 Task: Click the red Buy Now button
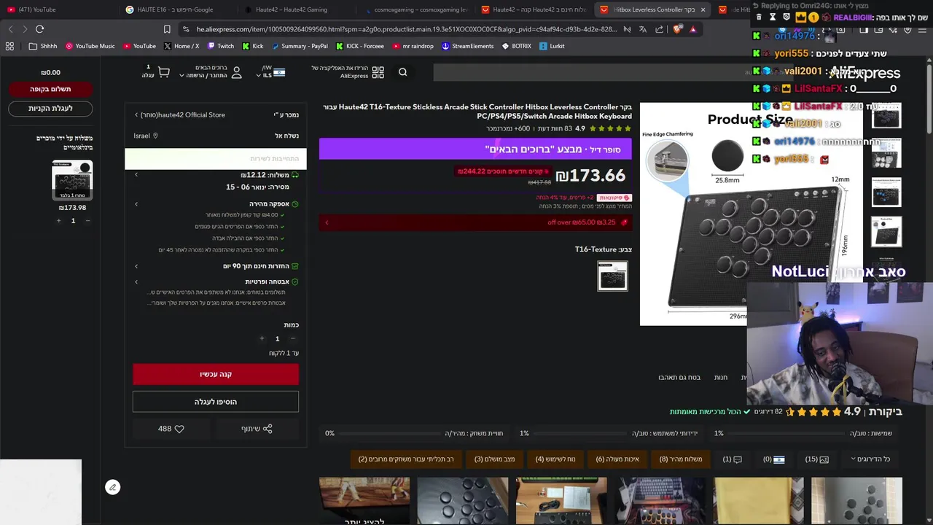(x=216, y=374)
